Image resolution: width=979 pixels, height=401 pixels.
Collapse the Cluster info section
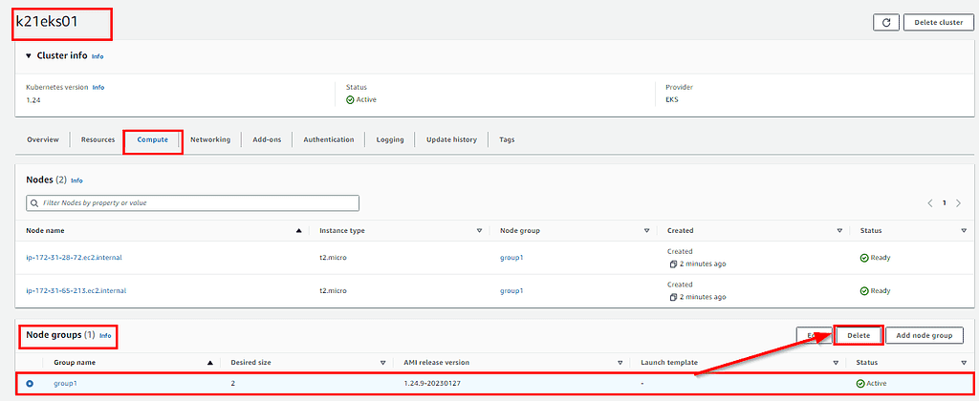[x=29, y=55]
